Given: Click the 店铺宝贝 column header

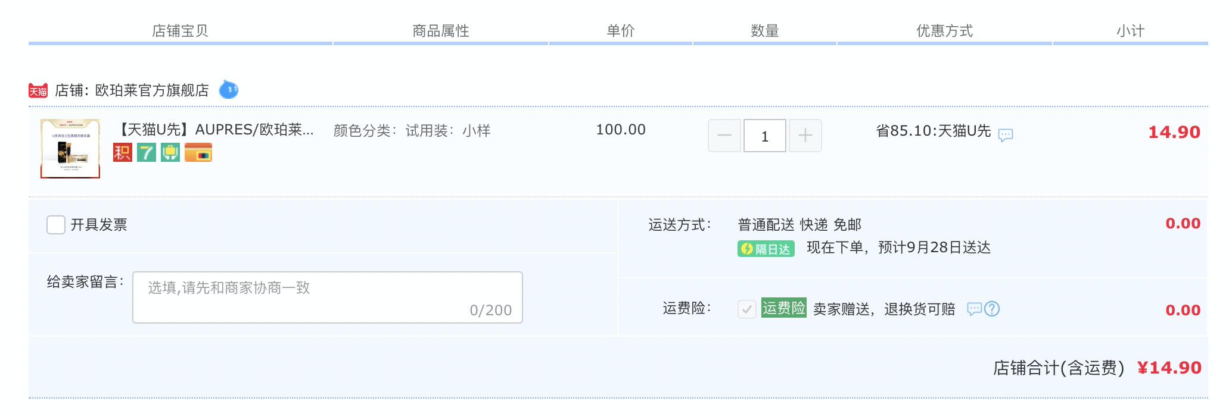Looking at the screenshot, I should pos(180,31).
